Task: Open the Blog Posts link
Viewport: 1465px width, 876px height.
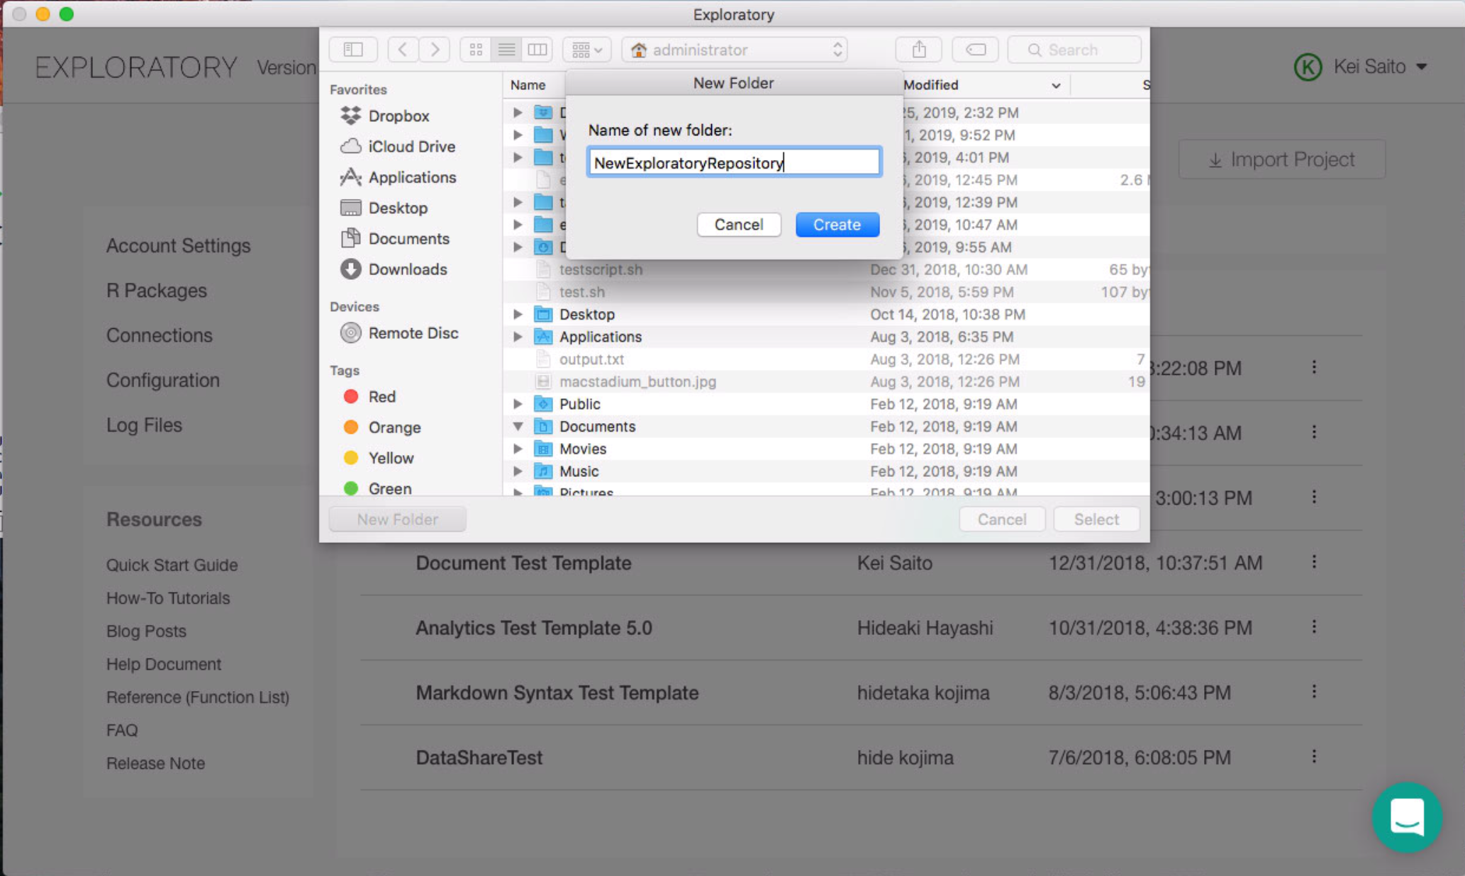Action: (x=146, y=631)
